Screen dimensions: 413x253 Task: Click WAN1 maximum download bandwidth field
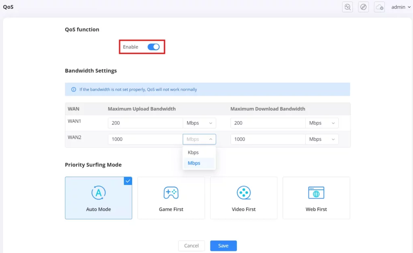tap(268, 123)
